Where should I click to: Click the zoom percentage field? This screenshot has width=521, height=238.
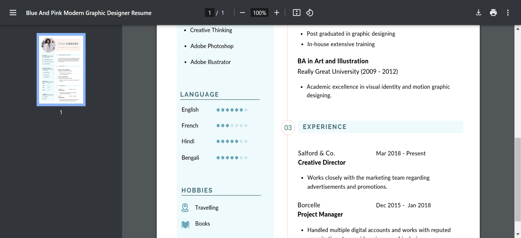tap(259, 13)
